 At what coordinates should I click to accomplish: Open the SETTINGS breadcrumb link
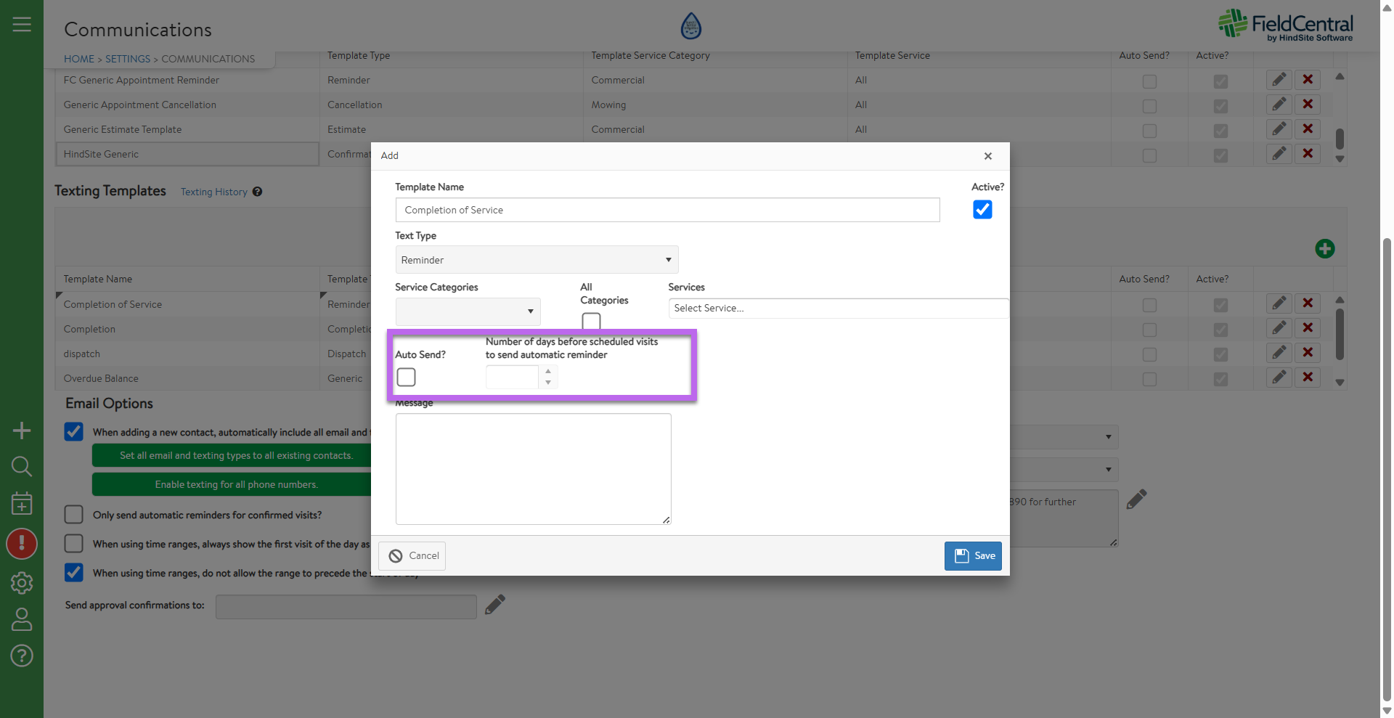128,59
